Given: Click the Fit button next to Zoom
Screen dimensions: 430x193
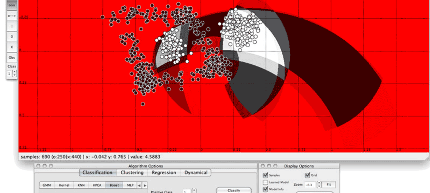Looking at the screenshot, I should pos(329,184).
